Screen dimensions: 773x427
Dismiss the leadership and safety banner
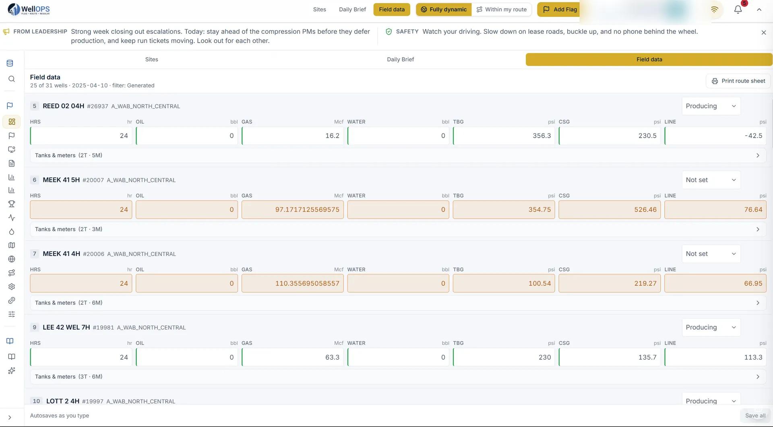click(764, 33)
